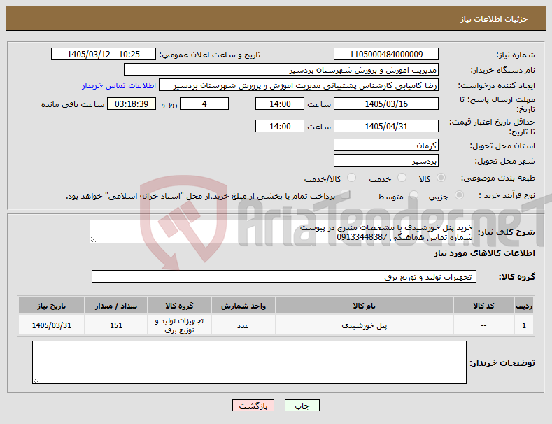Select the جزیی purchase type radio
This screenshot has height=424, width=552.
point(459,195)
